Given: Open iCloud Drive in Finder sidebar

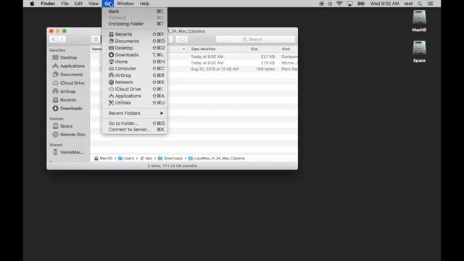Looking at the screenshot, I should [x=69, y=83].
